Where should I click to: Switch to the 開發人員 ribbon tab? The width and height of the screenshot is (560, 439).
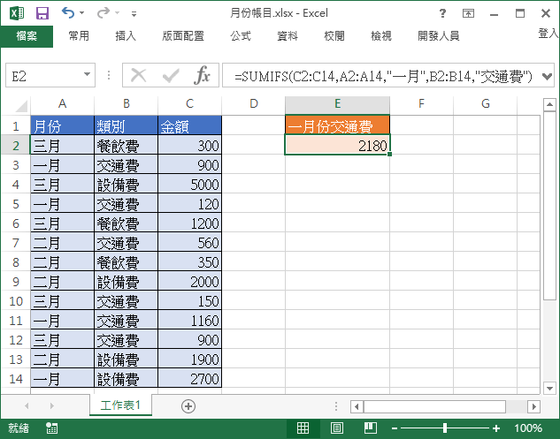tap(439, 36)
